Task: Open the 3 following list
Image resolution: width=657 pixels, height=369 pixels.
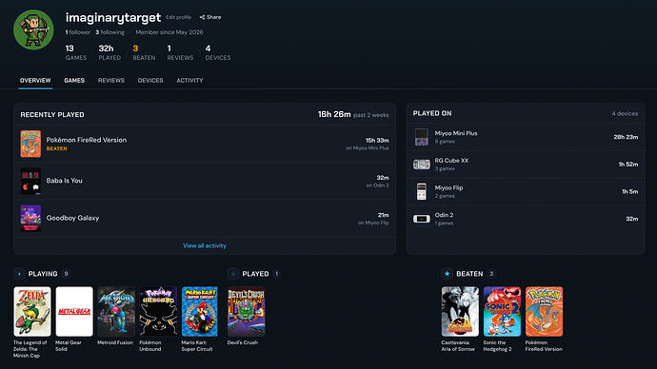Action: click(109, 32)
